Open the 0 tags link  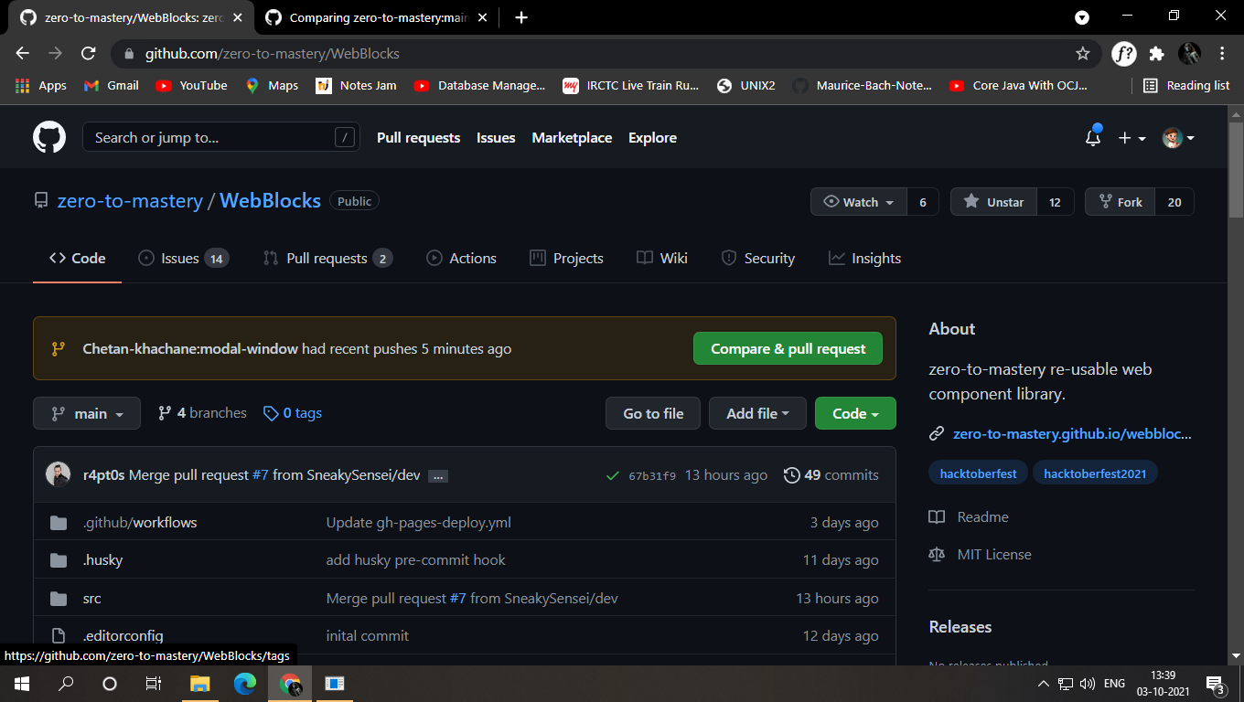point(293,413)
